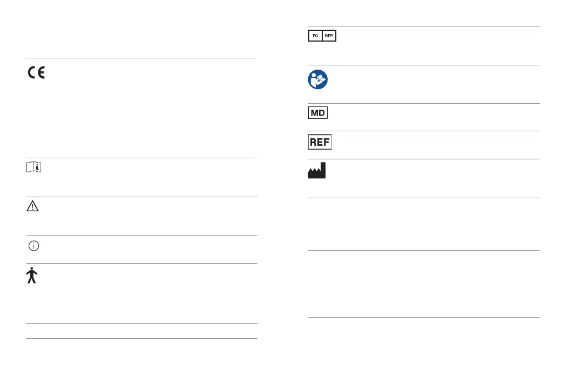
Task: Click the divider between booklet and warning triangle icons
Action: 141,197
